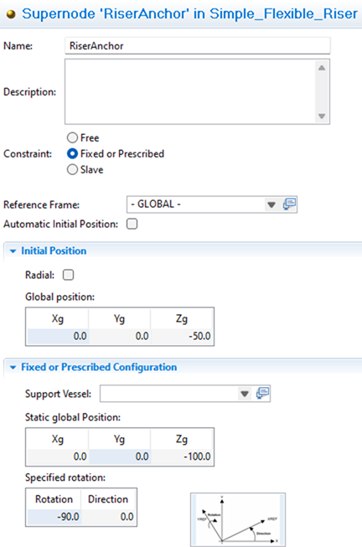Click inside the Description text area
362x547 pixels.
(190, 91)
